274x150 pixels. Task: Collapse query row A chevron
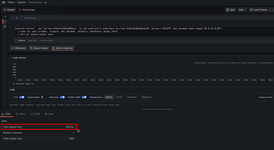pos(12,18)
